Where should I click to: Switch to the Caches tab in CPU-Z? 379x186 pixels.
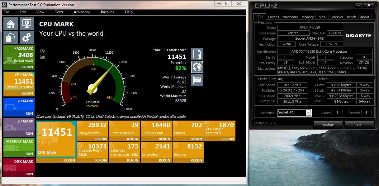click(x=273, y=17)
